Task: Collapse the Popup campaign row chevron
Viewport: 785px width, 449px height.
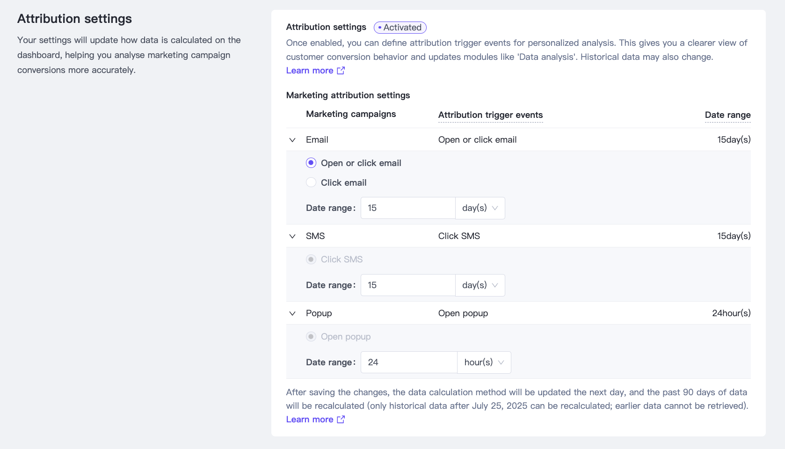Action: pyautogui.click(x=292, y=313)
